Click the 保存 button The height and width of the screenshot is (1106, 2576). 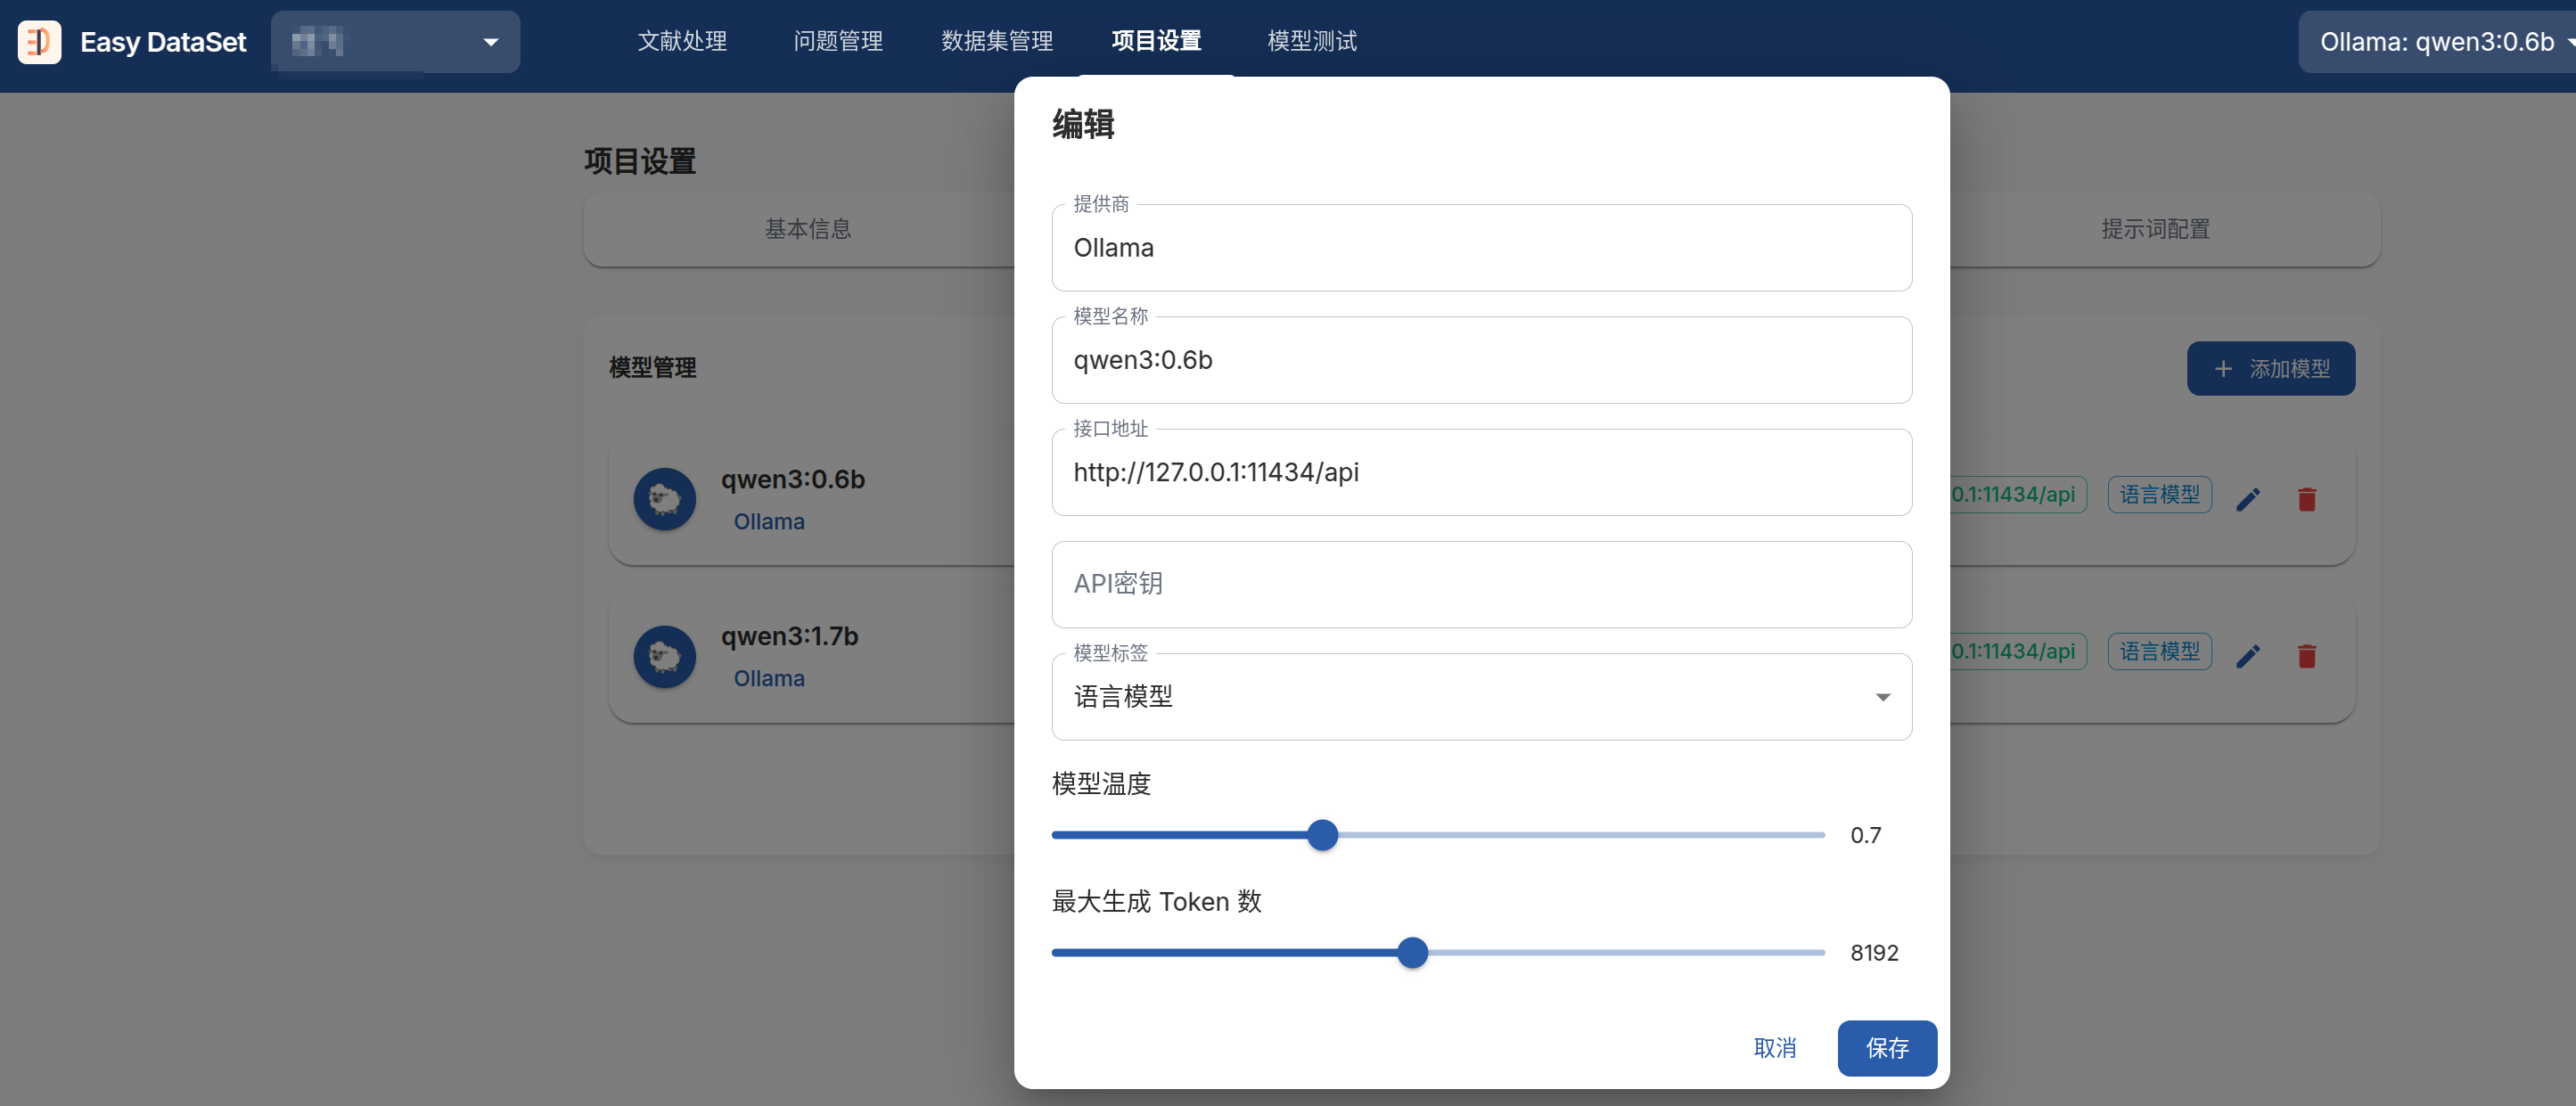(1886, 1048)
